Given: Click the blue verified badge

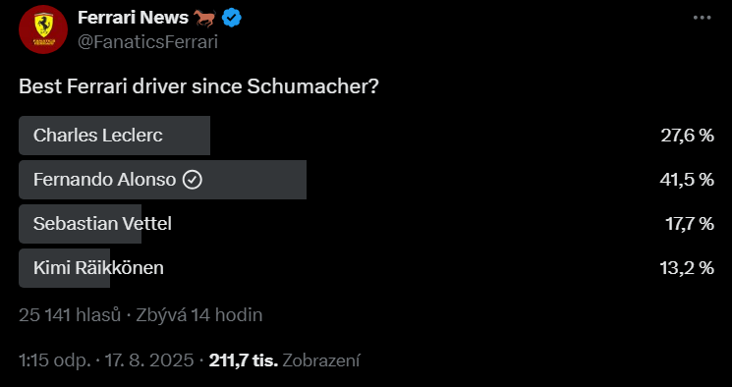Looking at the screenshot, I should [232, 18].
